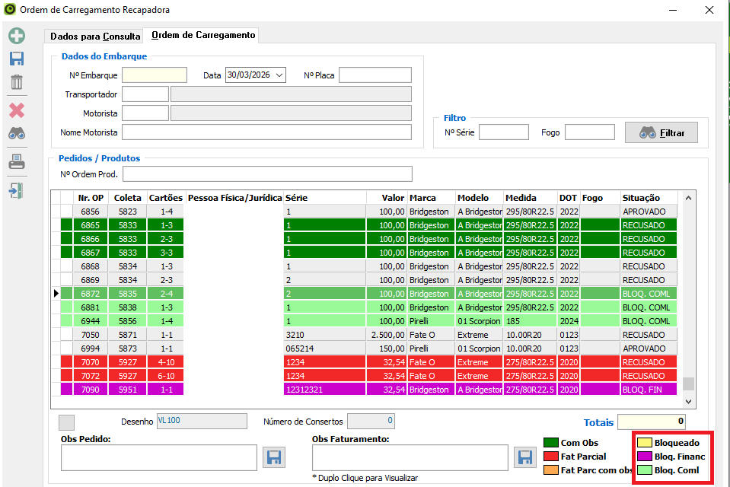Open the Data date picker dropdown
Image resolution: width=730 pixels, height=487 pixels.
(x=279, y=75)
